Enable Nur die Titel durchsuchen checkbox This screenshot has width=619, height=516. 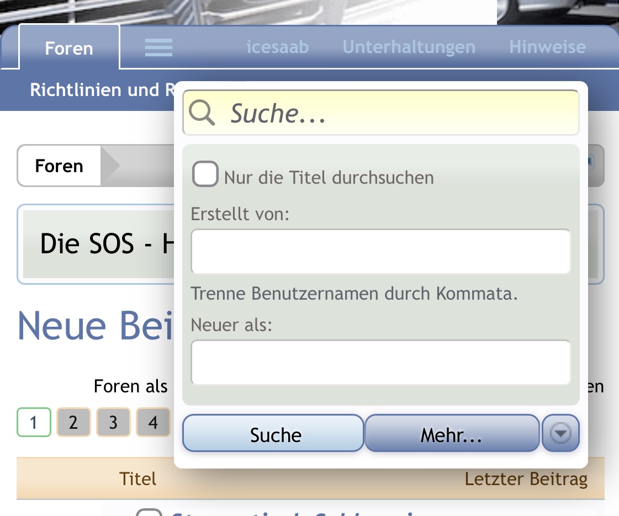[205, 174]
